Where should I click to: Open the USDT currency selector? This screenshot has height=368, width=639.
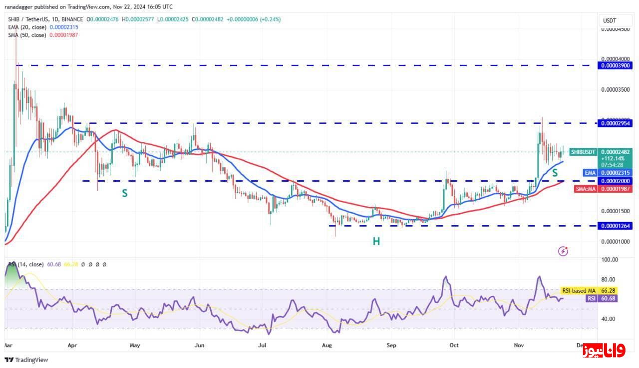[x=610, y=20]
